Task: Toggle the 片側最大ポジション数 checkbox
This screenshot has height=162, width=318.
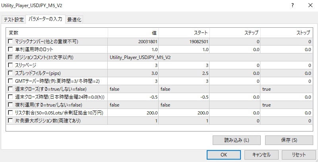Action: tap(10, 120)
